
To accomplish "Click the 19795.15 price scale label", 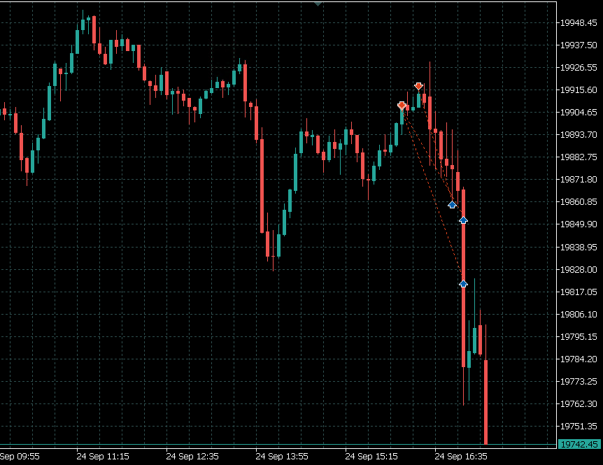I will [579, 336].
